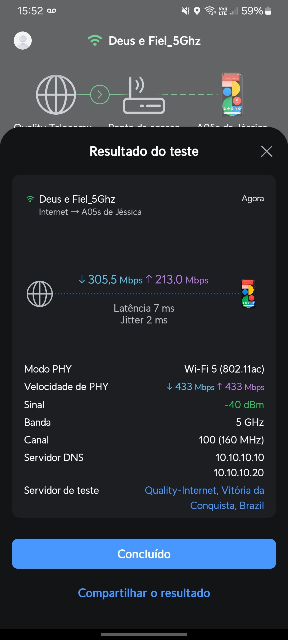This screenshot has height=640, width=288.
Task: Tap the green Wi-Fi icon in header
Action: (x=95, y=41)
